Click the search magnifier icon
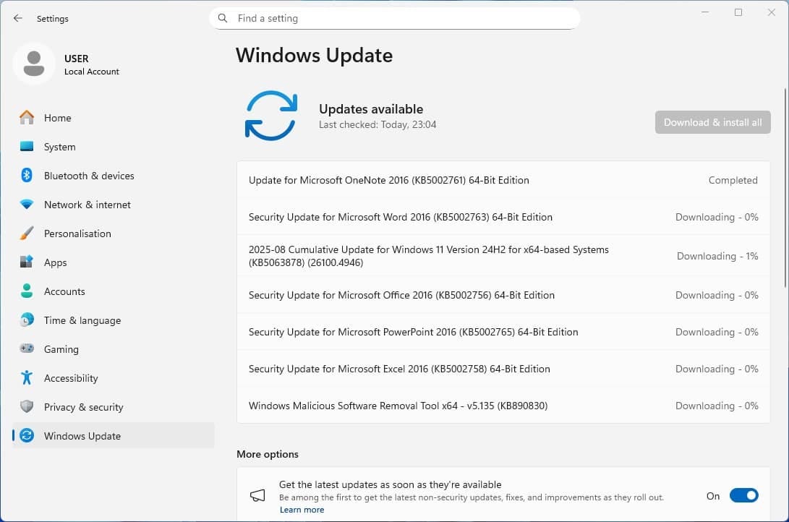The image size is (789, 522). click(223, 18)
